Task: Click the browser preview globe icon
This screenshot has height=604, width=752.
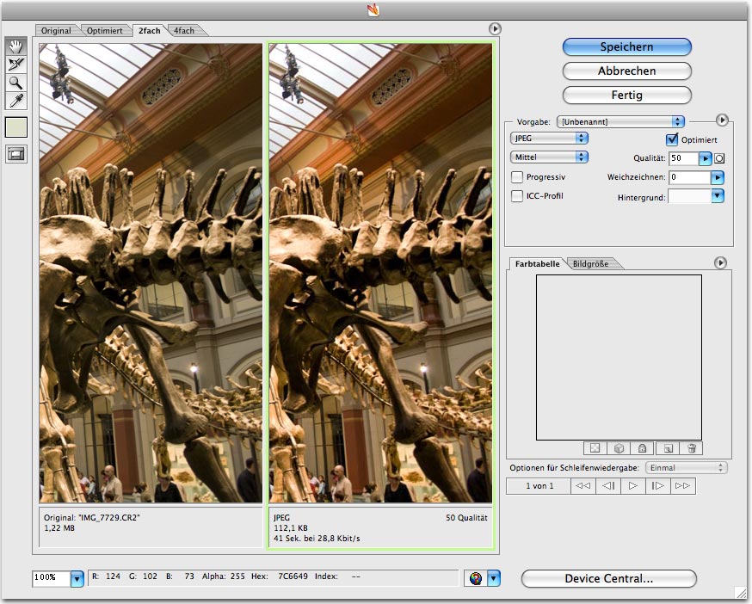Action: (476, 578)
